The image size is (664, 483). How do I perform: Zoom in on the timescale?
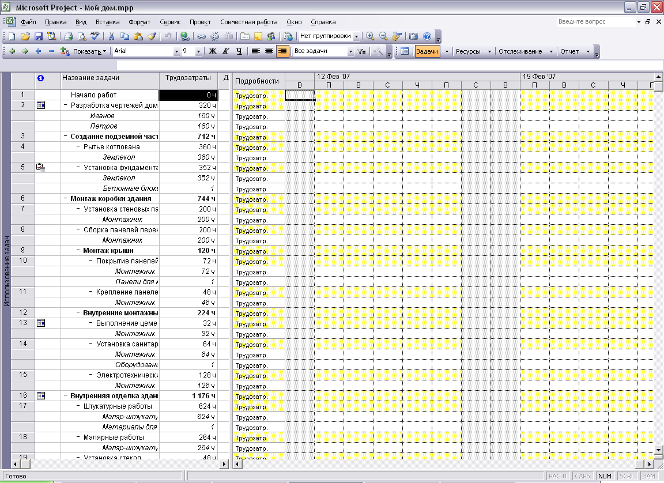[x=370, y=36]
